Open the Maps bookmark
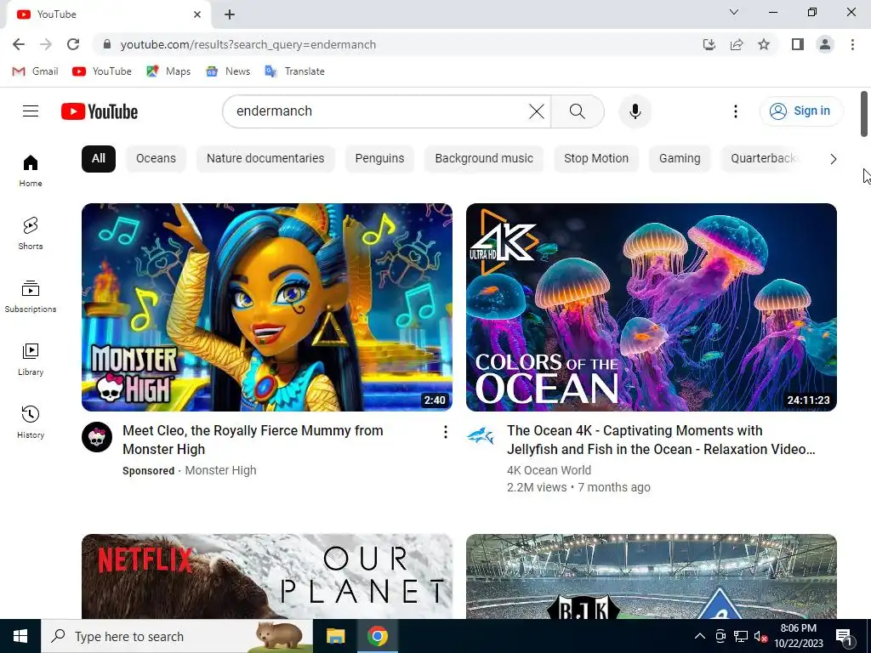 click(x=168, y=71)
